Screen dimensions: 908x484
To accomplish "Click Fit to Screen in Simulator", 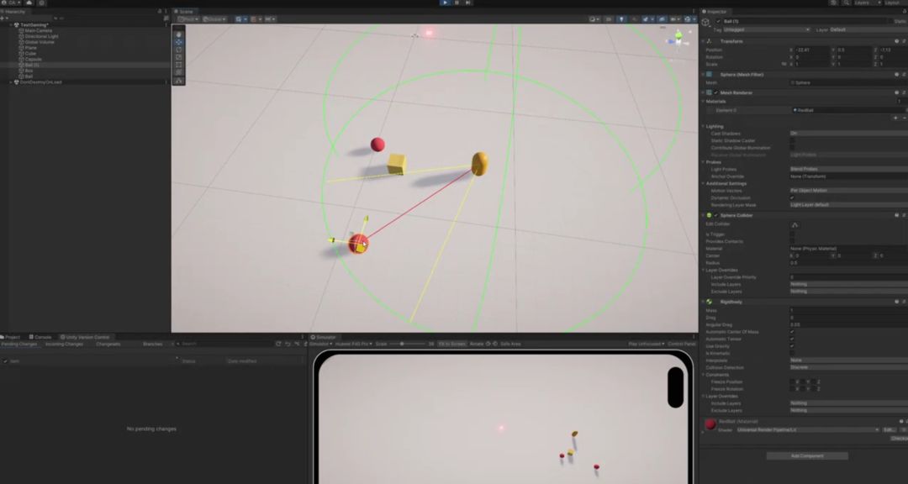I will point(451,344).
